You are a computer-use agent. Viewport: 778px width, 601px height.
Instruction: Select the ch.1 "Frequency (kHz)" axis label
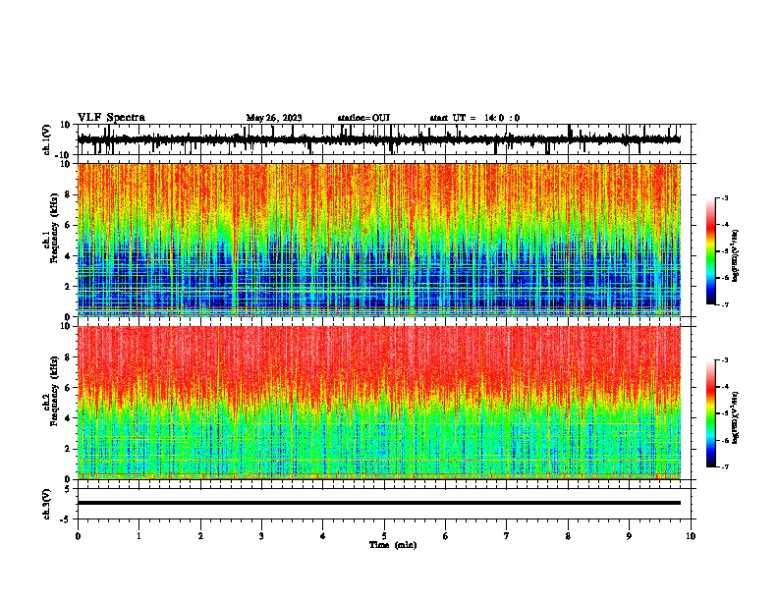(55, 229)
